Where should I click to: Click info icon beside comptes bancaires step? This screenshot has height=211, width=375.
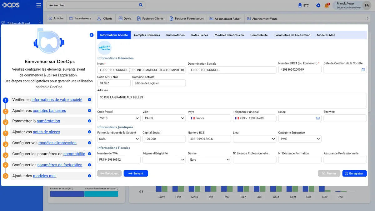tap(89, 111)
